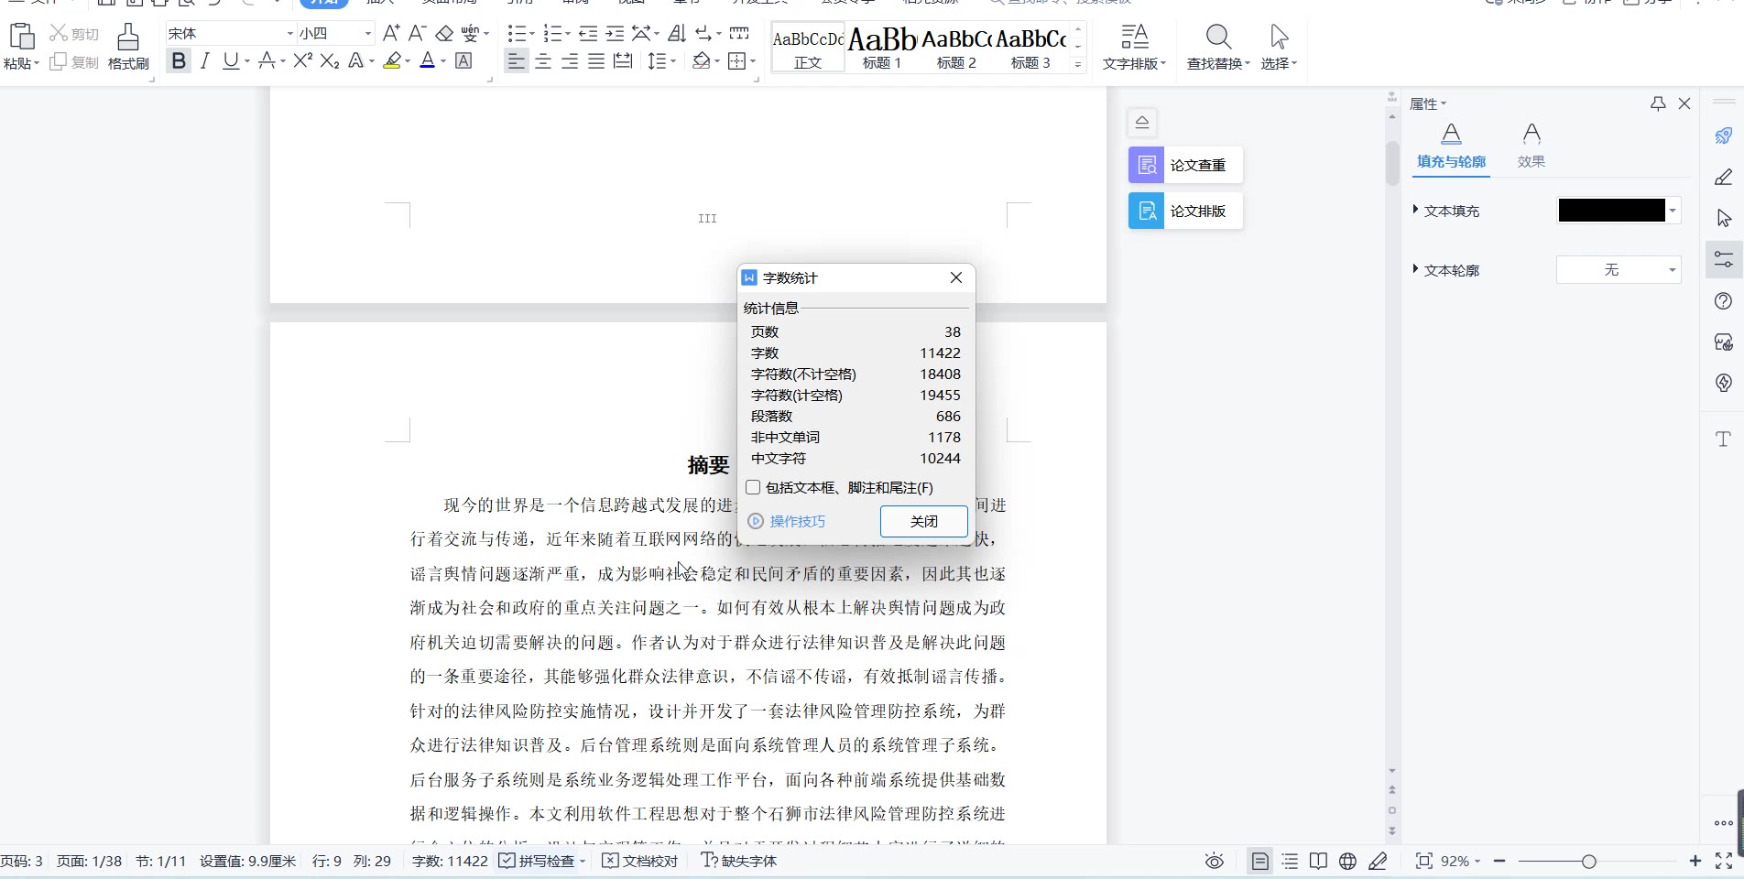Click the Cut (剪切) scissors button

[73, 34]
